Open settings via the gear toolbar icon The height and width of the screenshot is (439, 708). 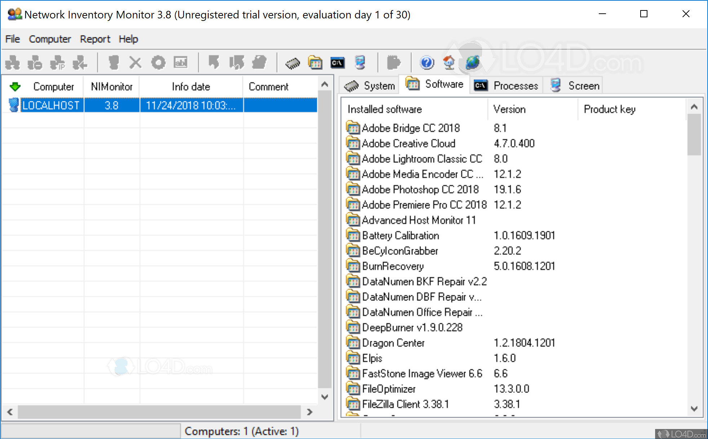[158, 62]
